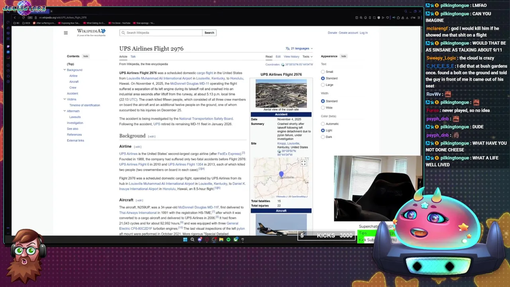
Task: Open the McDonnell Douglas MD-11 link in intro
Action: (190, 84)
